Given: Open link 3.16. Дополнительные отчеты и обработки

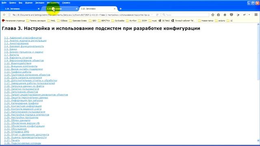Looking at the screenshot, I should 31,80.
